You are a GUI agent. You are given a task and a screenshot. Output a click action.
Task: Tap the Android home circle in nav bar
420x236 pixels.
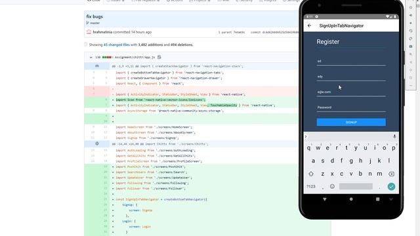[x=351, y=199]
